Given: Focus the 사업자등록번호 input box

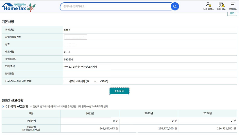Looking at the screenshot, I should click(76, 37).
